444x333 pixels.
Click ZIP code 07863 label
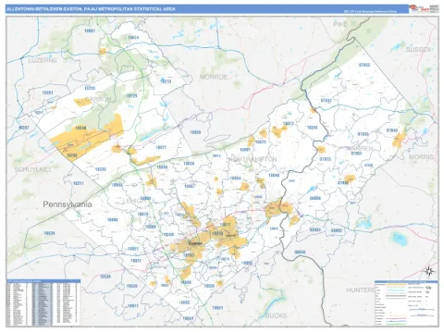(x=356, y=153)
